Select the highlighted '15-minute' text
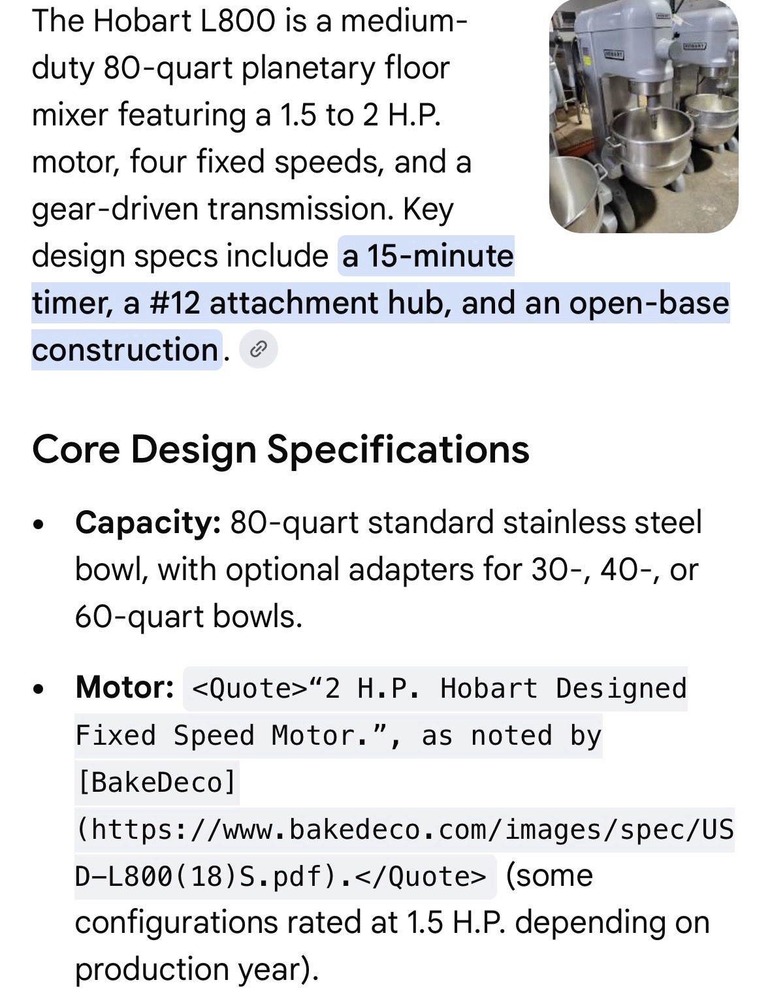Viewport: 770px width, 993px height. [x=440, y=256]
